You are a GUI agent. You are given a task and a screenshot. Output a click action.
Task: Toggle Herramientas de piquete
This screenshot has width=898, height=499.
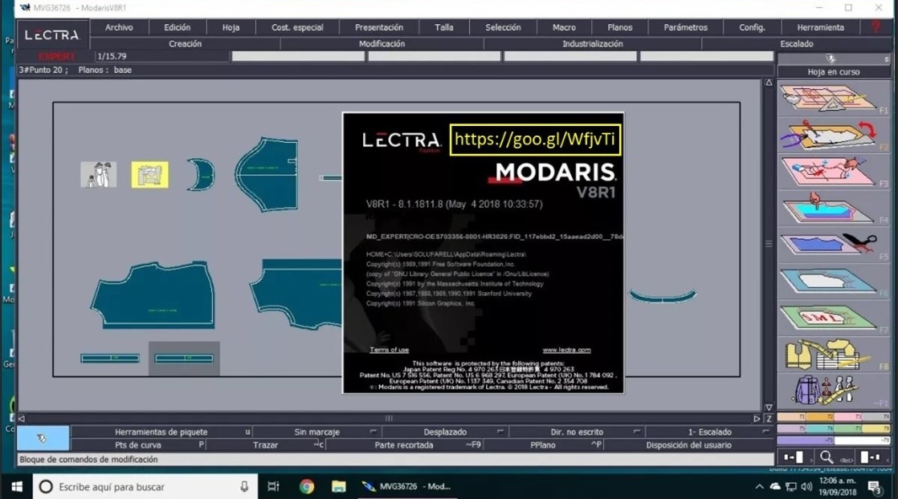click(x=161, y=432)
